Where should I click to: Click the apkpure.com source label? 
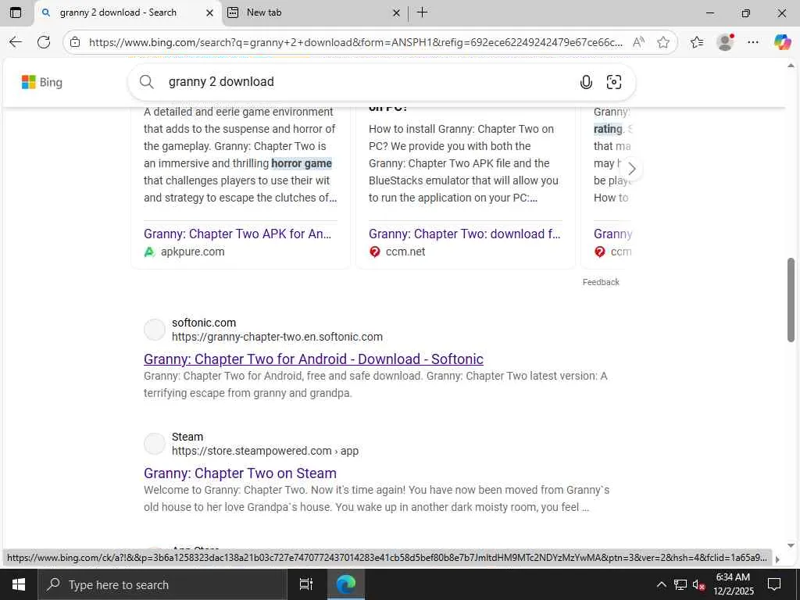192,252
